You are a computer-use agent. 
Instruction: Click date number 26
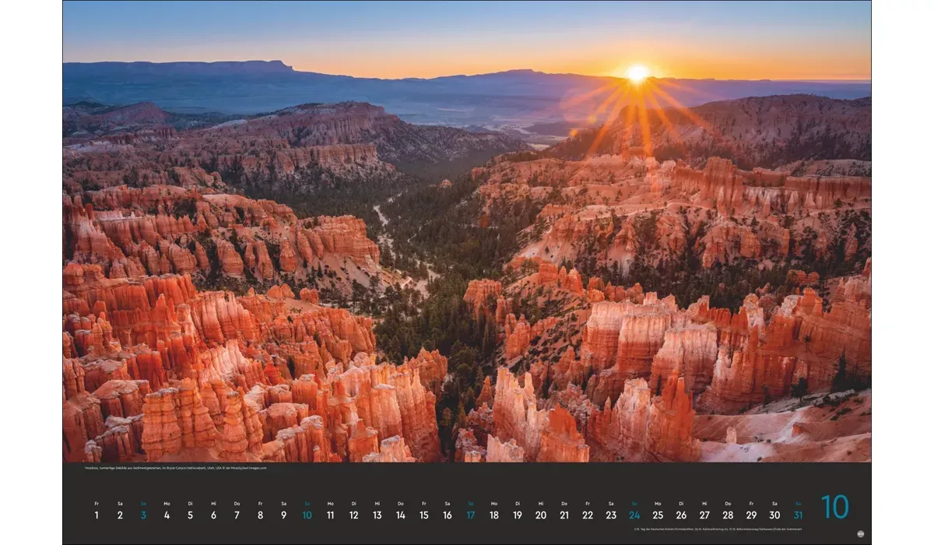681,515
